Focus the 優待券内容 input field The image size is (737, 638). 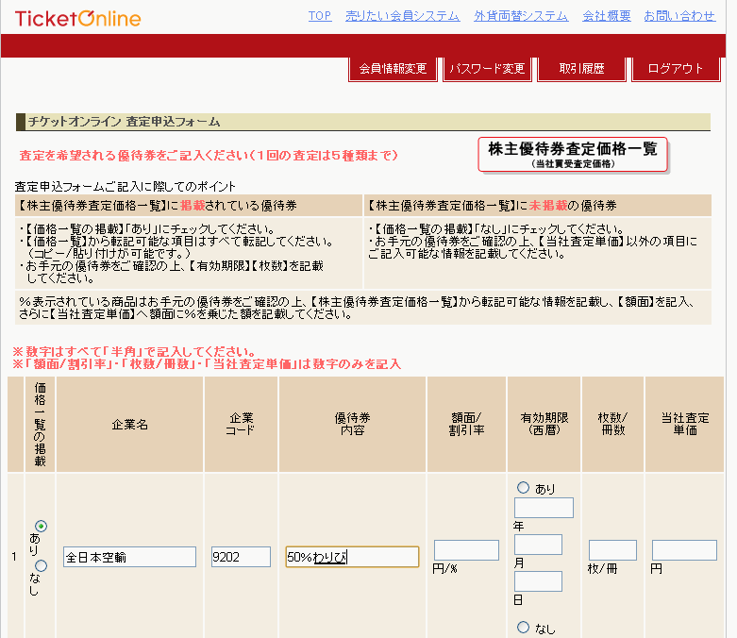[352, 557]
